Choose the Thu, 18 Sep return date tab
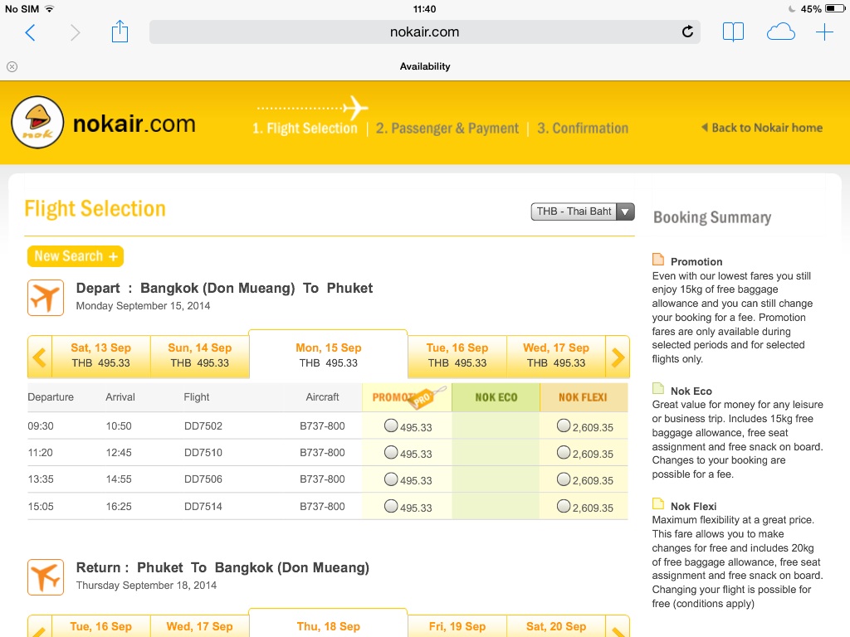The image size is (850, 637). pos(328,624)
